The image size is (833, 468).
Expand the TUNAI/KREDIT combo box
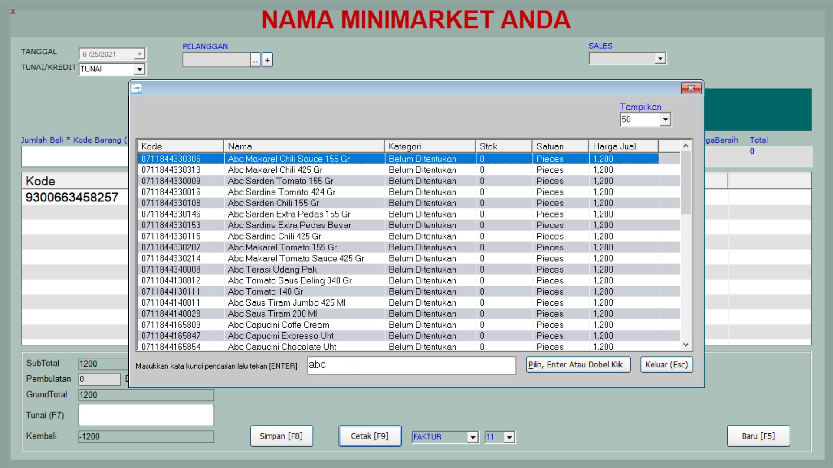[139, 69]
